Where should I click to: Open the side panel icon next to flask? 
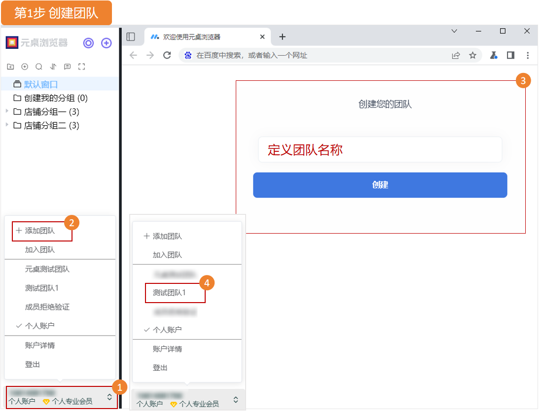(x=510, y=55)
